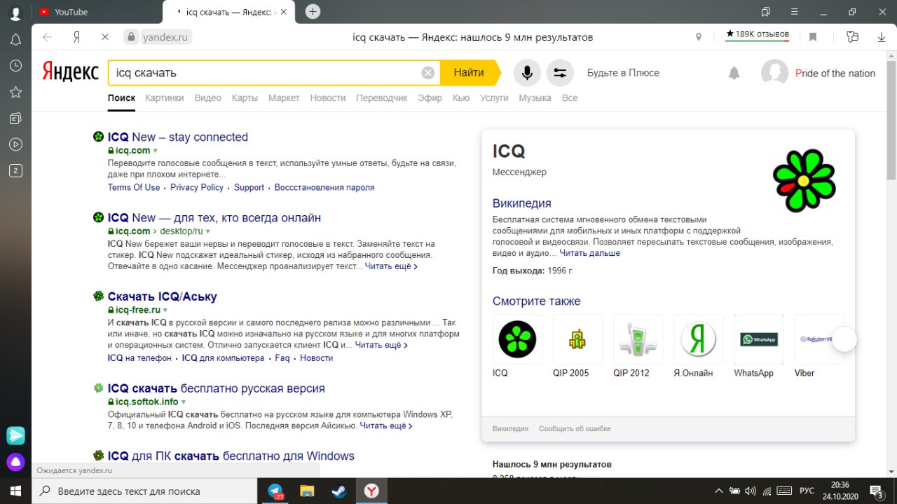897x504 pixels.
Task: Open the Маркет search tab
Action: point(284,98)
